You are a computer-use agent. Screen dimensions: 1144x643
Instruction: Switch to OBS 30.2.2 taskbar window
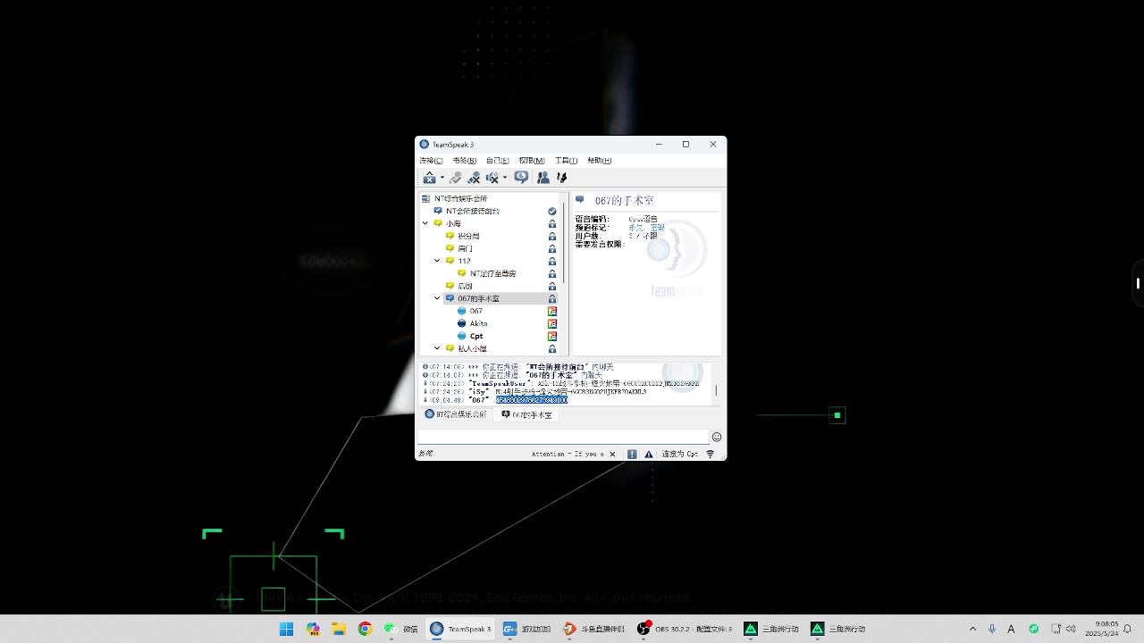click(x=684, y=629)
